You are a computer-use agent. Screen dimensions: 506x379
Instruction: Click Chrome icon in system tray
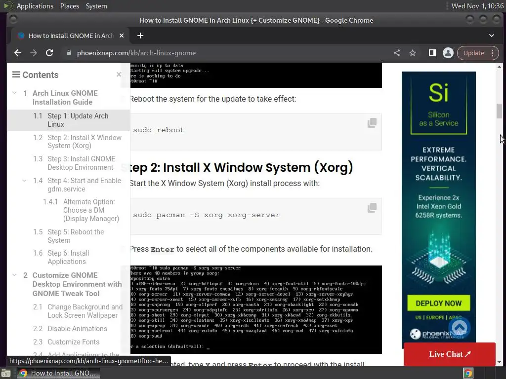point(468,373)
